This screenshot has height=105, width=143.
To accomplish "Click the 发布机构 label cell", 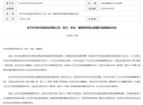I will [x=10, y=9].
